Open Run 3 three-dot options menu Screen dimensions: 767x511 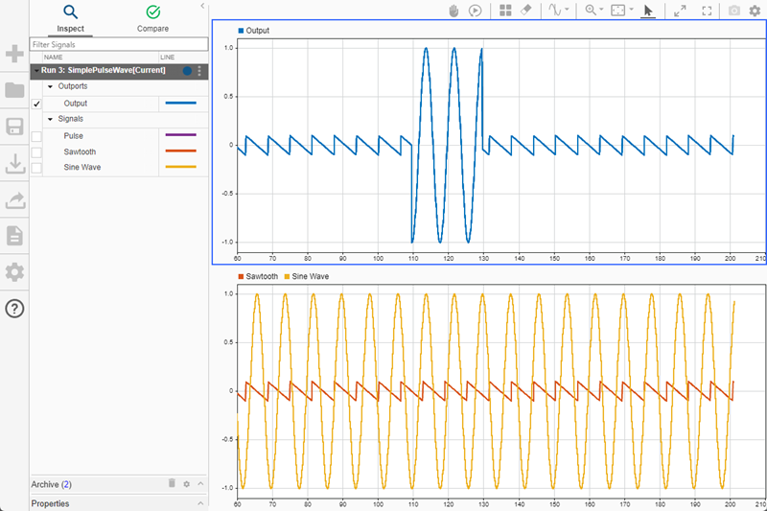(x=199, y=71)
